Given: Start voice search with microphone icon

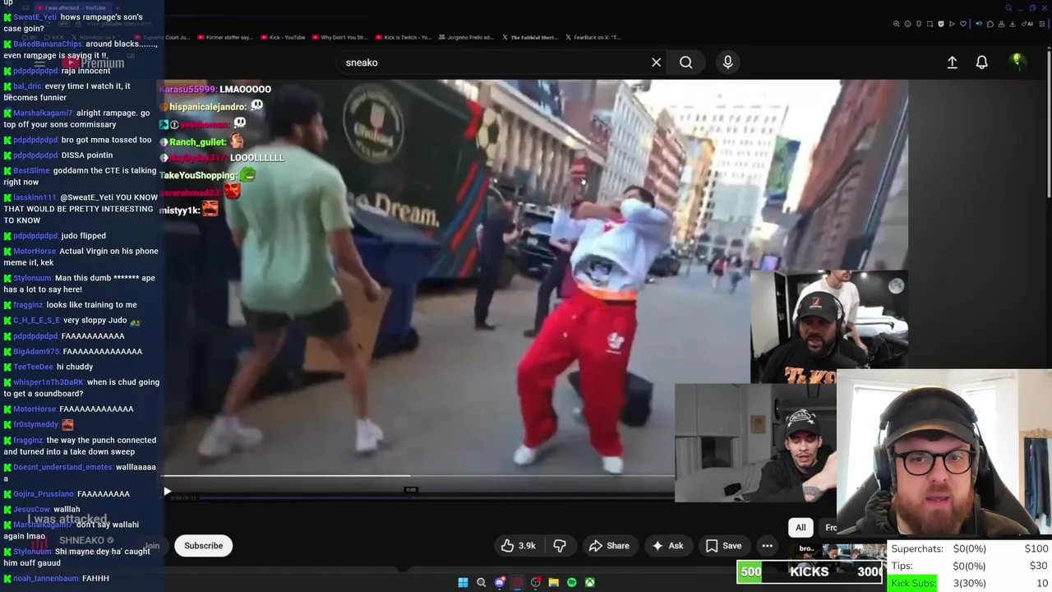Looking at the screenshot, I should click(x=727, y=62).
